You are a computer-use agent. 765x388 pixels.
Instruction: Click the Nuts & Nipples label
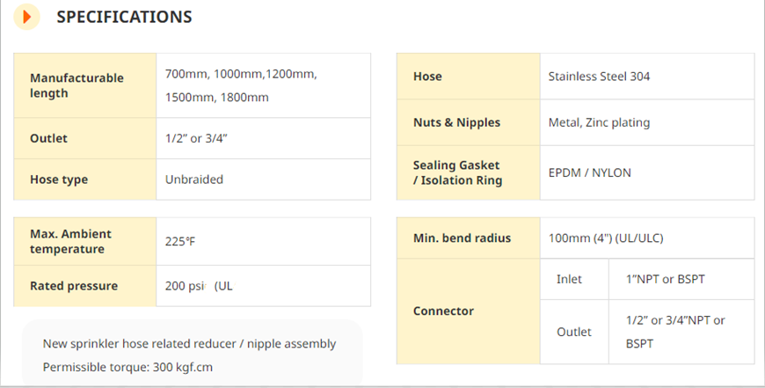pyautogui.click(x=456, y=122)
